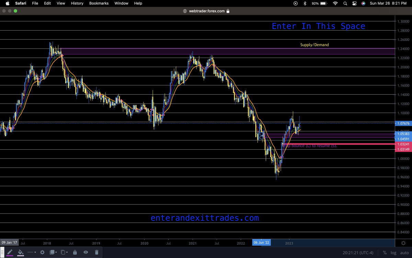Toggle the log scale option
This screenshot has width=412, height=258.
point(393,252)
